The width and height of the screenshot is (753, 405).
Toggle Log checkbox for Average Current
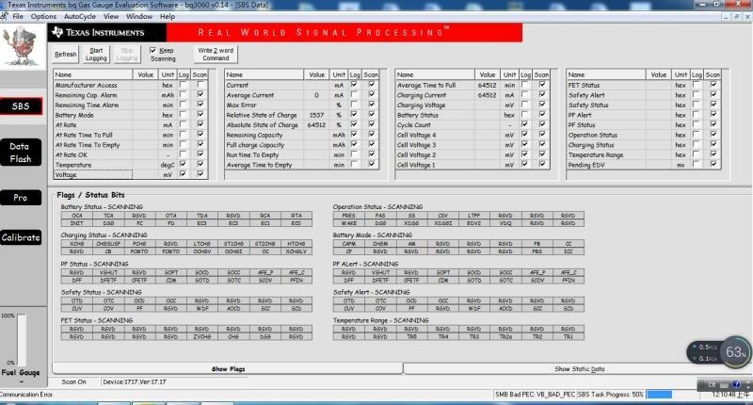point(355,94)
